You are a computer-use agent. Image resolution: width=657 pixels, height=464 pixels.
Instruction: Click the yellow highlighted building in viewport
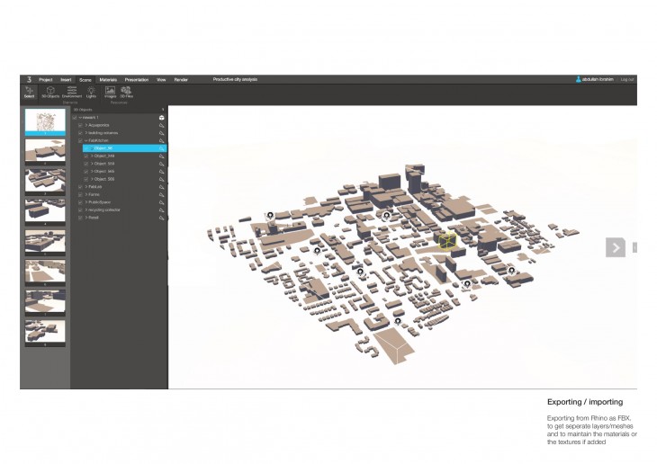pyautogui.click(x=447, y=240)
